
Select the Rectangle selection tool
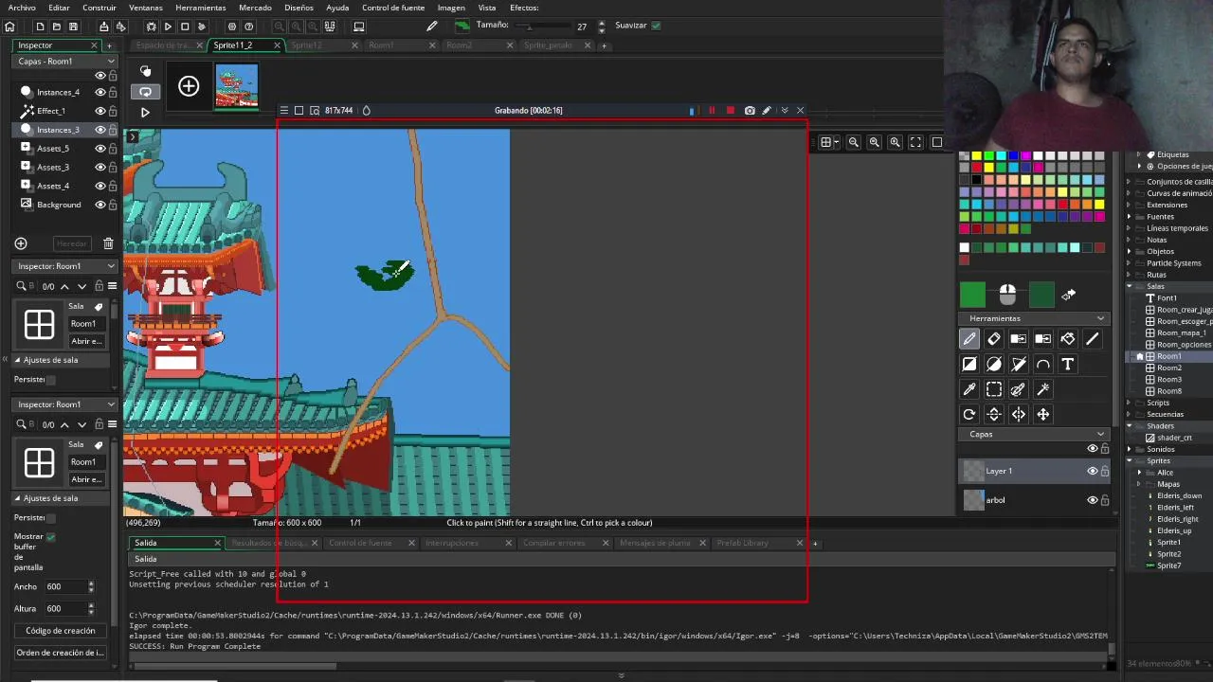(994, 389)
